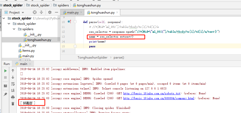This screenshot has width=241, height=113.
Task: Pin the run tab with pin icon
Action: [6, 94]
